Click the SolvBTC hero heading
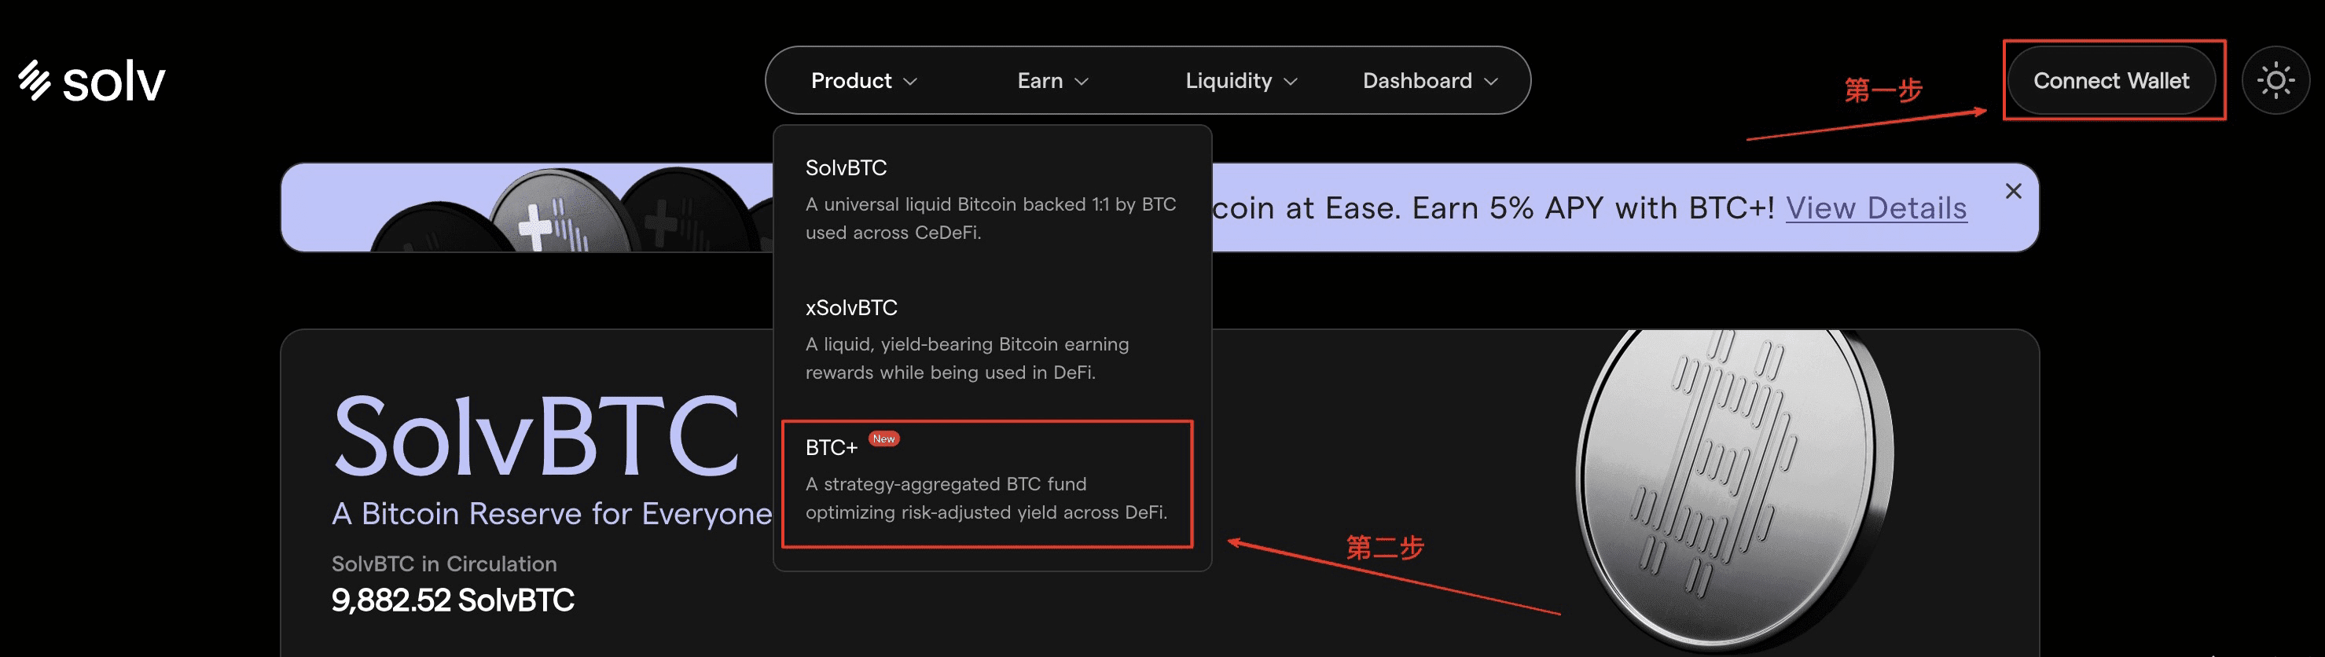 pos(536,437)
